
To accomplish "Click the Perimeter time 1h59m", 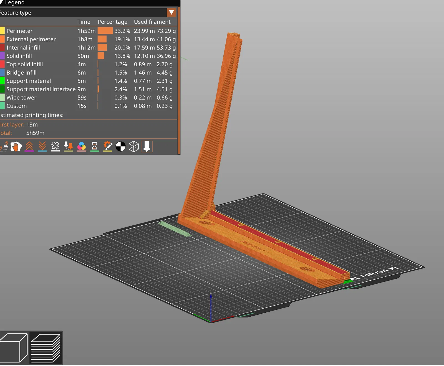I will 87,31.
